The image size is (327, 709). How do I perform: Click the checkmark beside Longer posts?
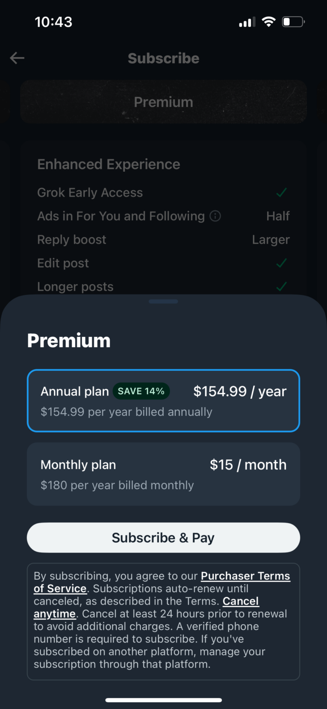coord(281,286)
